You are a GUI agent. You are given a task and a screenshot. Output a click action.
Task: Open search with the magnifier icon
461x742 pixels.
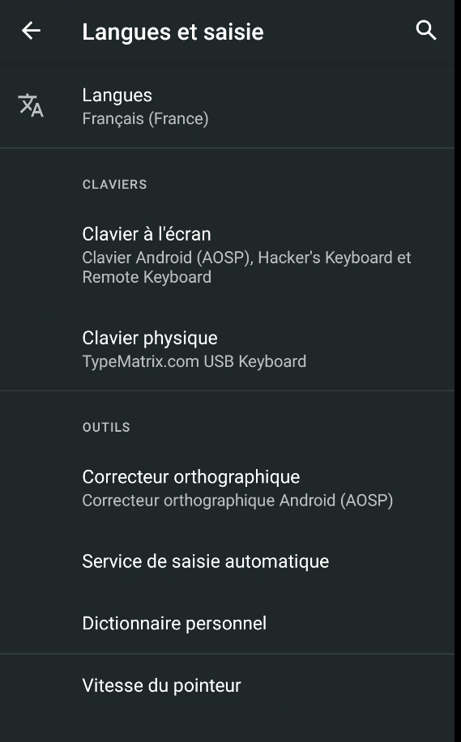[x=426, y=31]
